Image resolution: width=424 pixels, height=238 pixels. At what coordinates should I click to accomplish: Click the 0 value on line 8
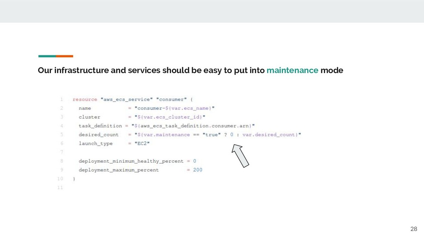tap(195, 161)
